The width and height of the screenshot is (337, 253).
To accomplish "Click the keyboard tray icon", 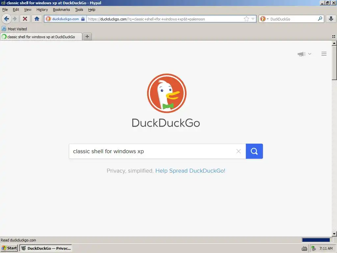I will click(x=304, y=248).
